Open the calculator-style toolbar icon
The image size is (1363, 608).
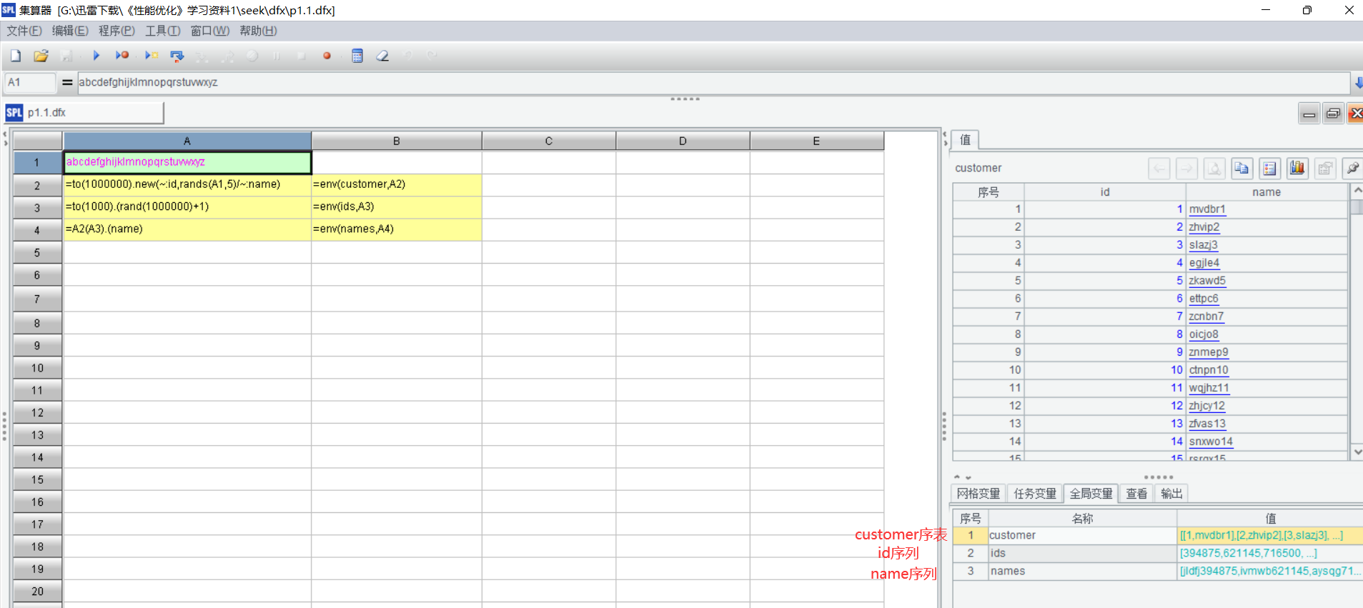[x=357, y=56]
